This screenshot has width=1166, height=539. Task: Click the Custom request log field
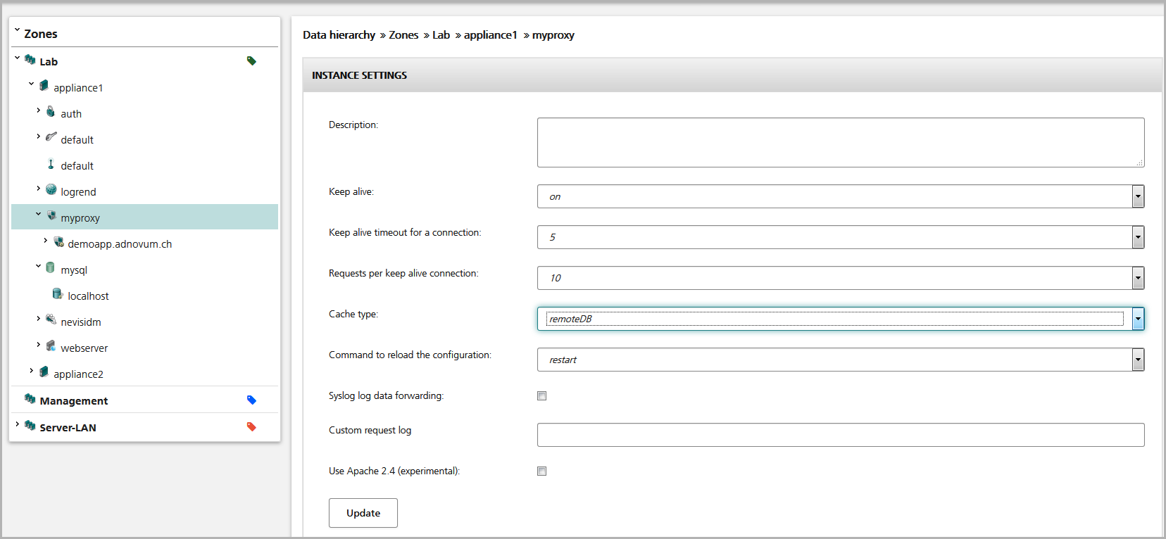(x=841, y=435)
